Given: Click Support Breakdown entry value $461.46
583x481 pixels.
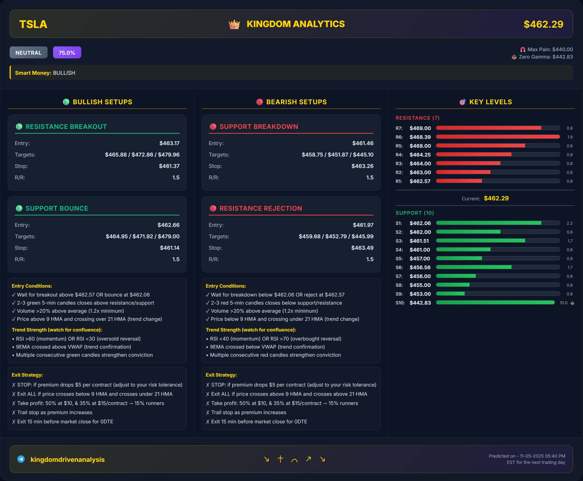Looking at the screenshot, I should click(x=363, y=143).
